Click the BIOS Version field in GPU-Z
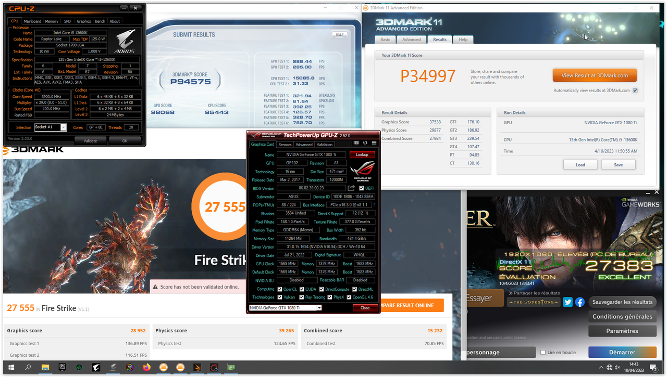667x377 pixels. 311,188
